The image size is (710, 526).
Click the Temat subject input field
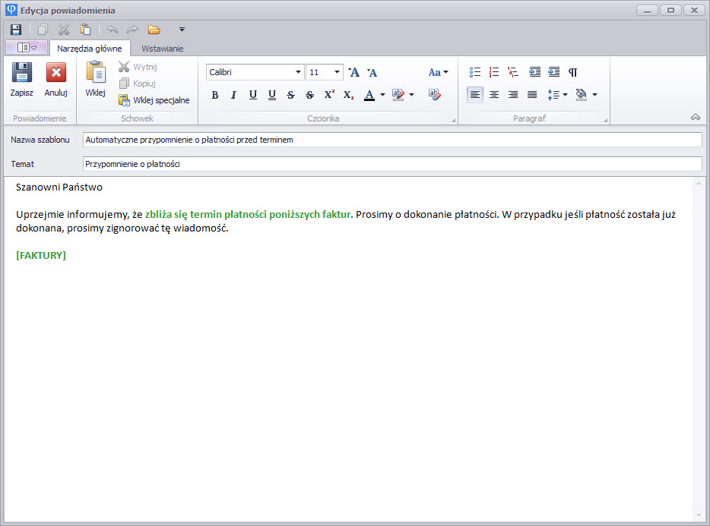tap(391, 164)
